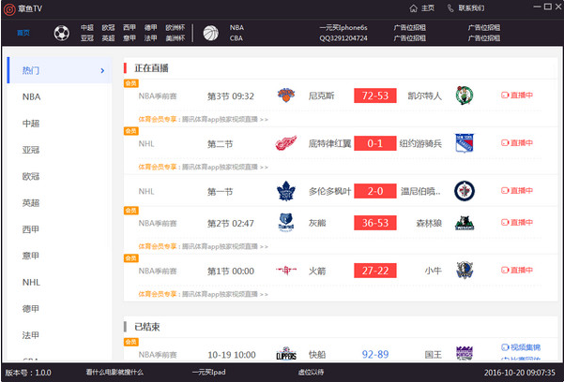The image size is (564, 382).
Task: Click the 章鱼TV logo icon
Action: pyautogui.click(x=9, y=9)
